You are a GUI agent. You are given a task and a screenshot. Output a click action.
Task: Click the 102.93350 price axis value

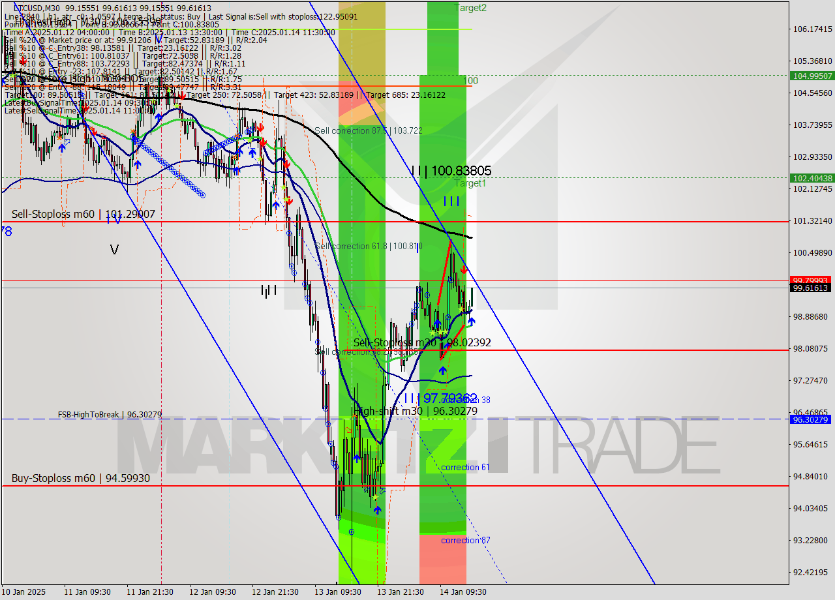[x=812, y=157]
